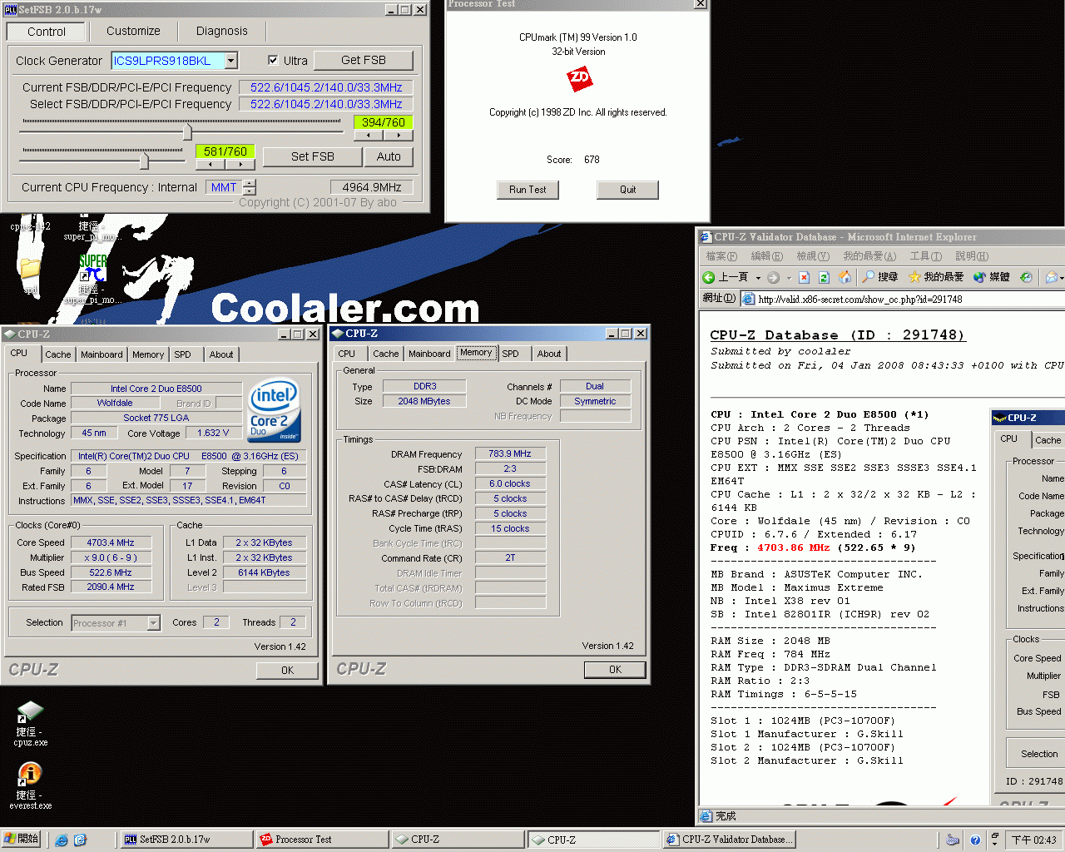
Task: Select Control tab in SetFSB
Action: [x=47, y=32]
